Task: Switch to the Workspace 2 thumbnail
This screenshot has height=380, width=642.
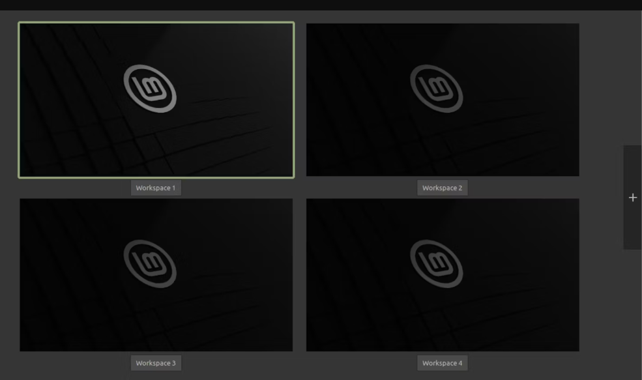Action: tap(443, 100)
